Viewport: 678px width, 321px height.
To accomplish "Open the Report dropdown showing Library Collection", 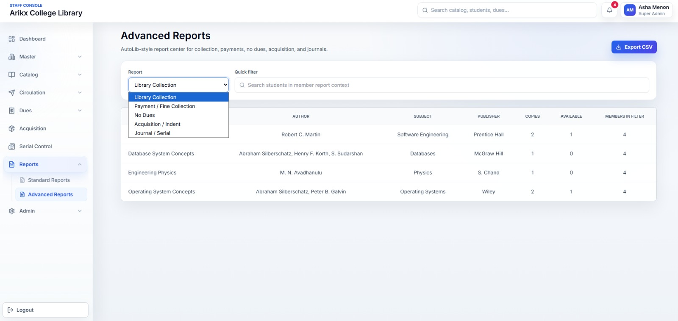I will pyautogui.click(x=178, y=85).
